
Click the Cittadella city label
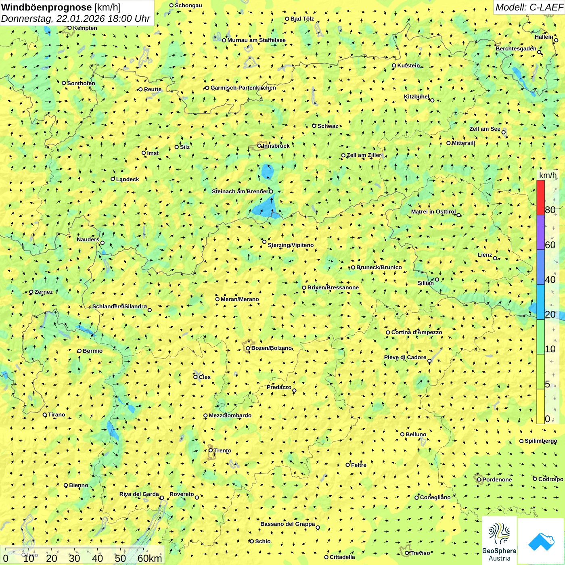click(x=342, y=557)
